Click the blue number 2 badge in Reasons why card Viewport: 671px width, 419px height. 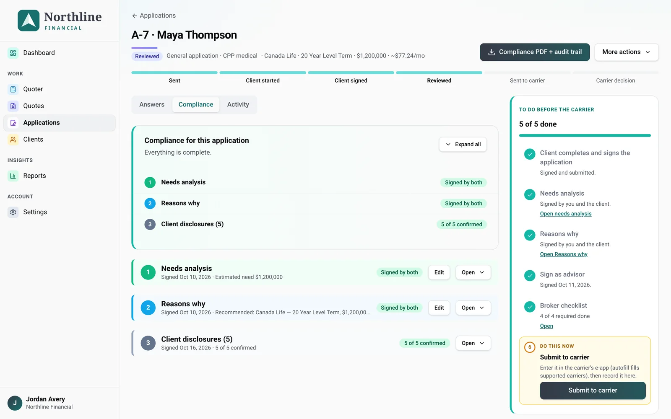[148, 308]
